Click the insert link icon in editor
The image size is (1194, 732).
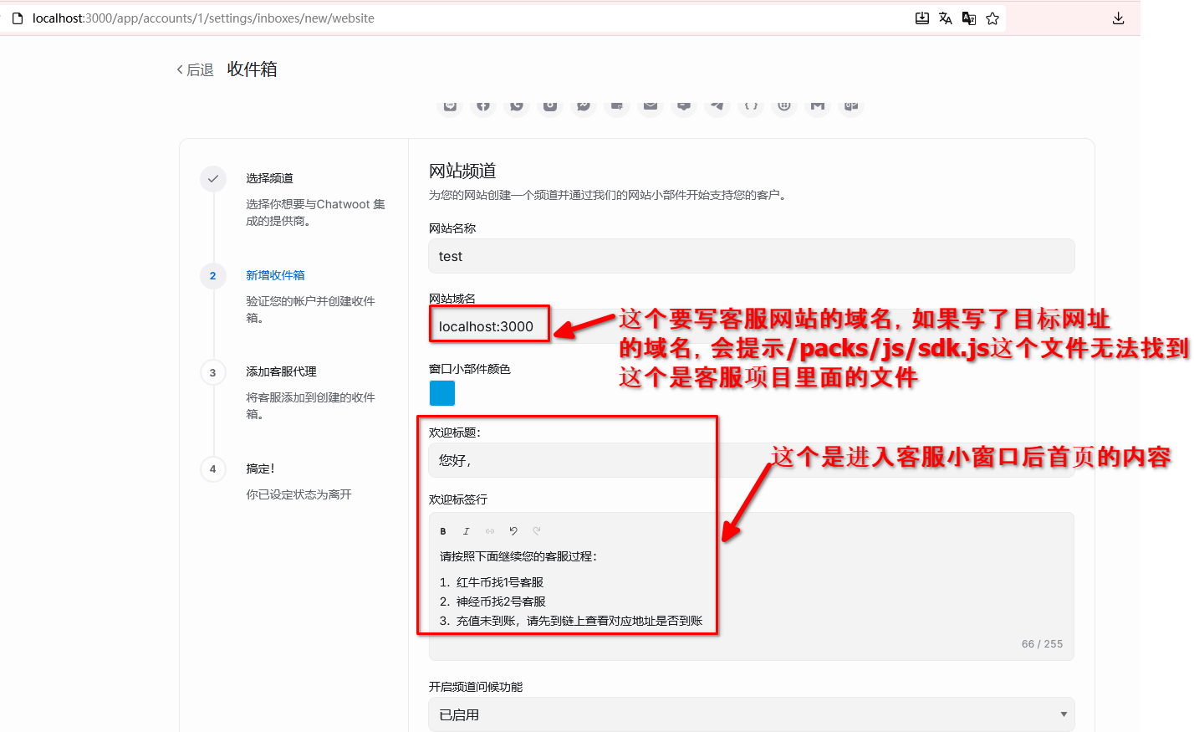tap(490, 531)
